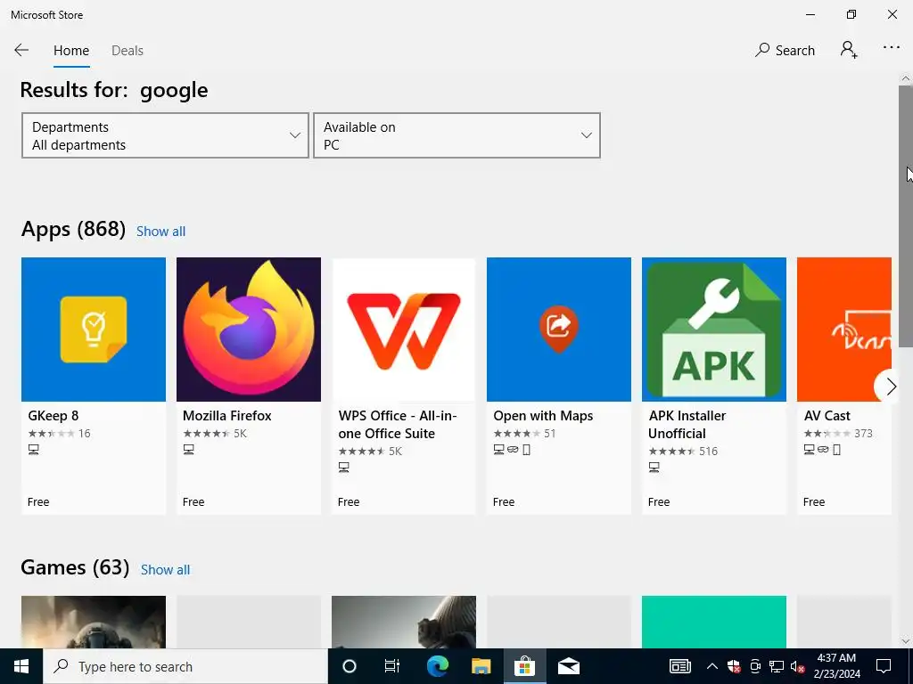Open the Mozilla Firefox logo tile
The height and width of the screenshot is (684, 913).
tap(249, 330)
